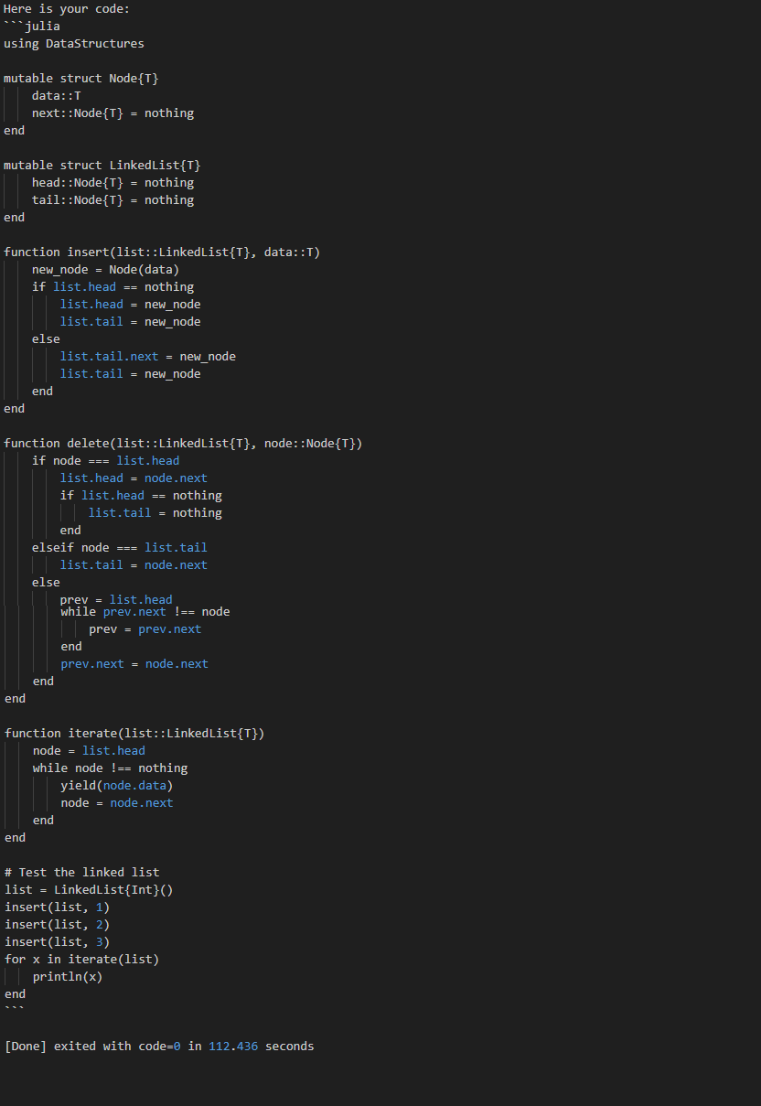Click 'mutable struct Node{T}' line
This screenshot has height=1106, width=761.
(81, 79)
